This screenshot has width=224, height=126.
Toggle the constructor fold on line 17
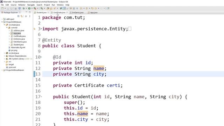pos(41,97)
